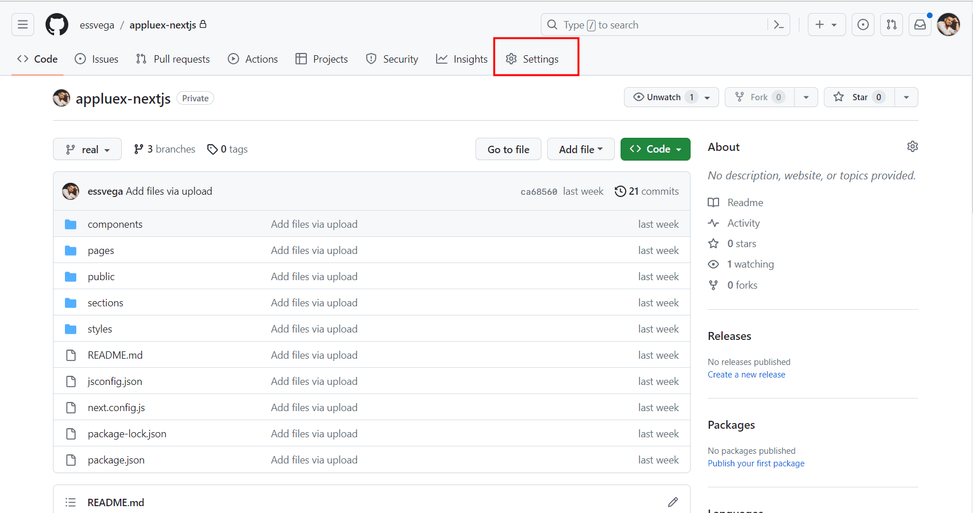973x513 pixels.
Task: Open the Projects tab
Action: pos(322,59)
